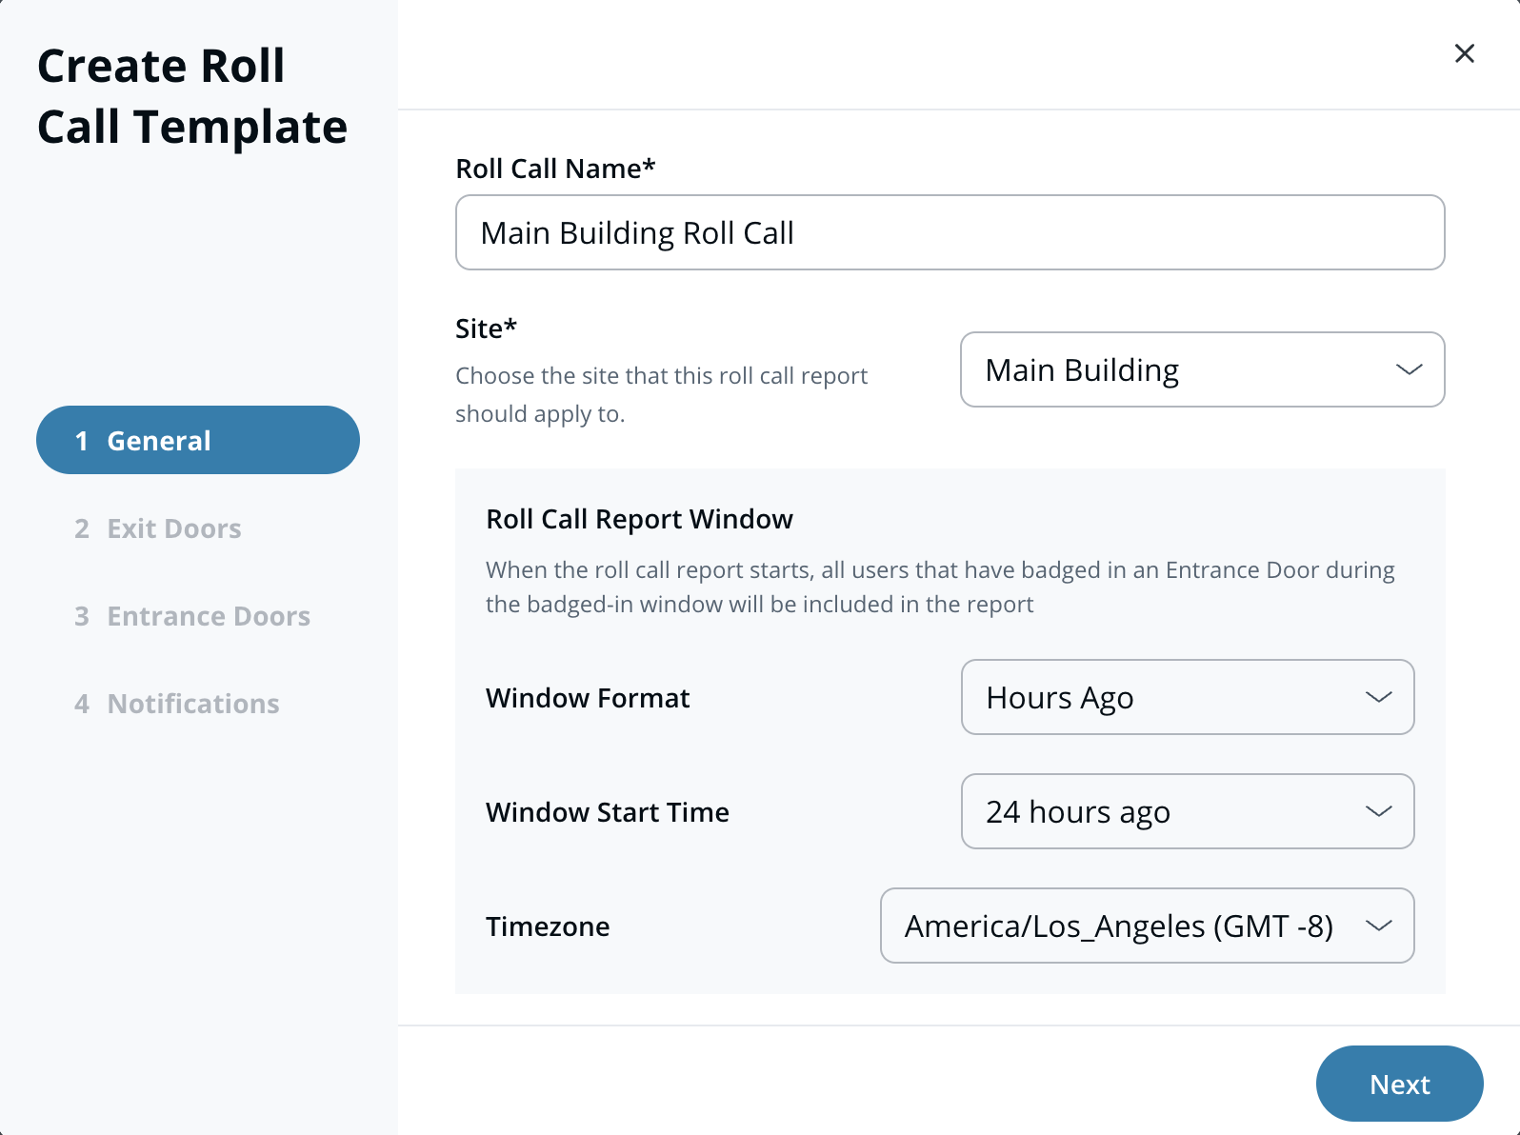Image resolution: width=1520 pixels, height=1135 pixels.
Task: Click the step number 2 in sidebar
Action: click(82, 528)
